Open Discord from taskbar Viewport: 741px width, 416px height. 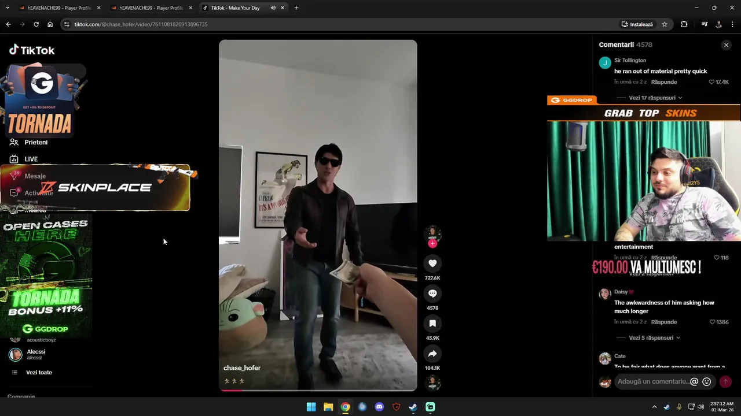(379, 407)
